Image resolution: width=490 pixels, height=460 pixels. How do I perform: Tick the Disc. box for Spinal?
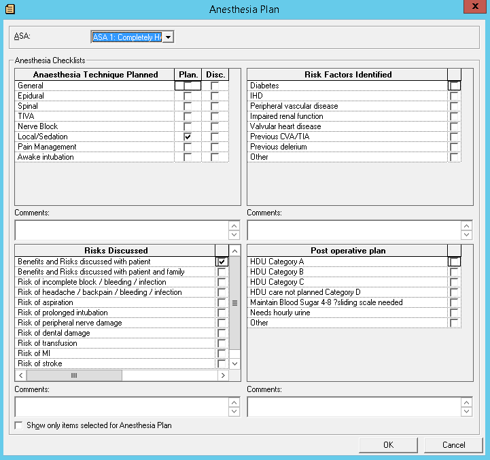click(x=215, y=106)
